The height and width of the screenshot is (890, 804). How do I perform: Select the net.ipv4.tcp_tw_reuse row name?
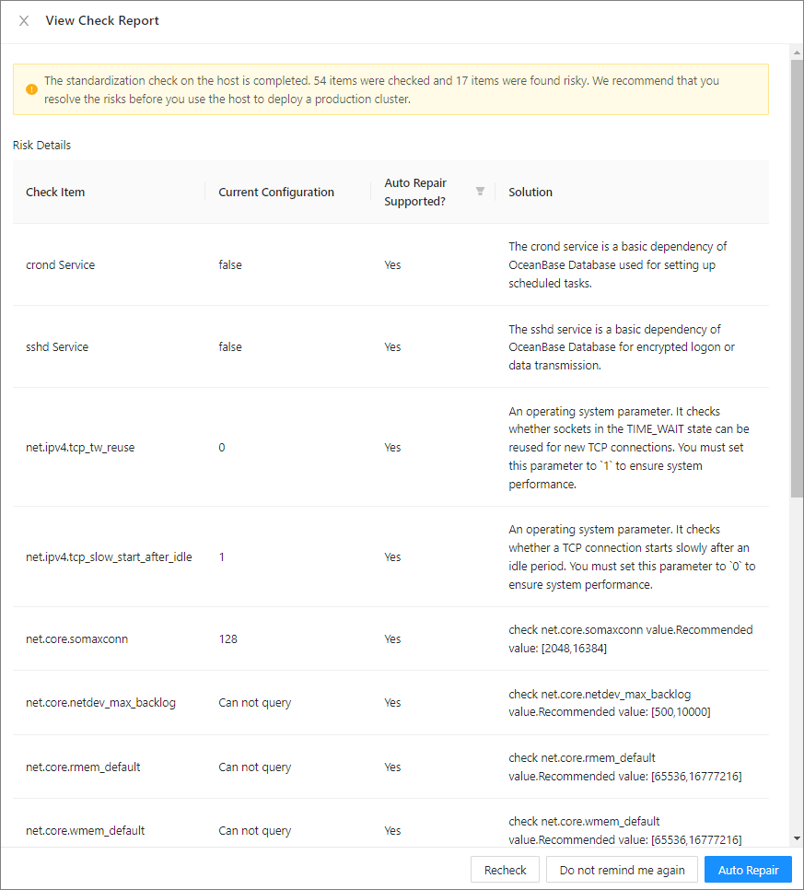coord(80,448)
